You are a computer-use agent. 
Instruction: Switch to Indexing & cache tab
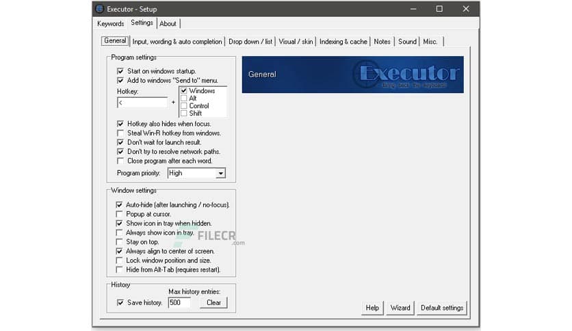(x=343, y=42)
